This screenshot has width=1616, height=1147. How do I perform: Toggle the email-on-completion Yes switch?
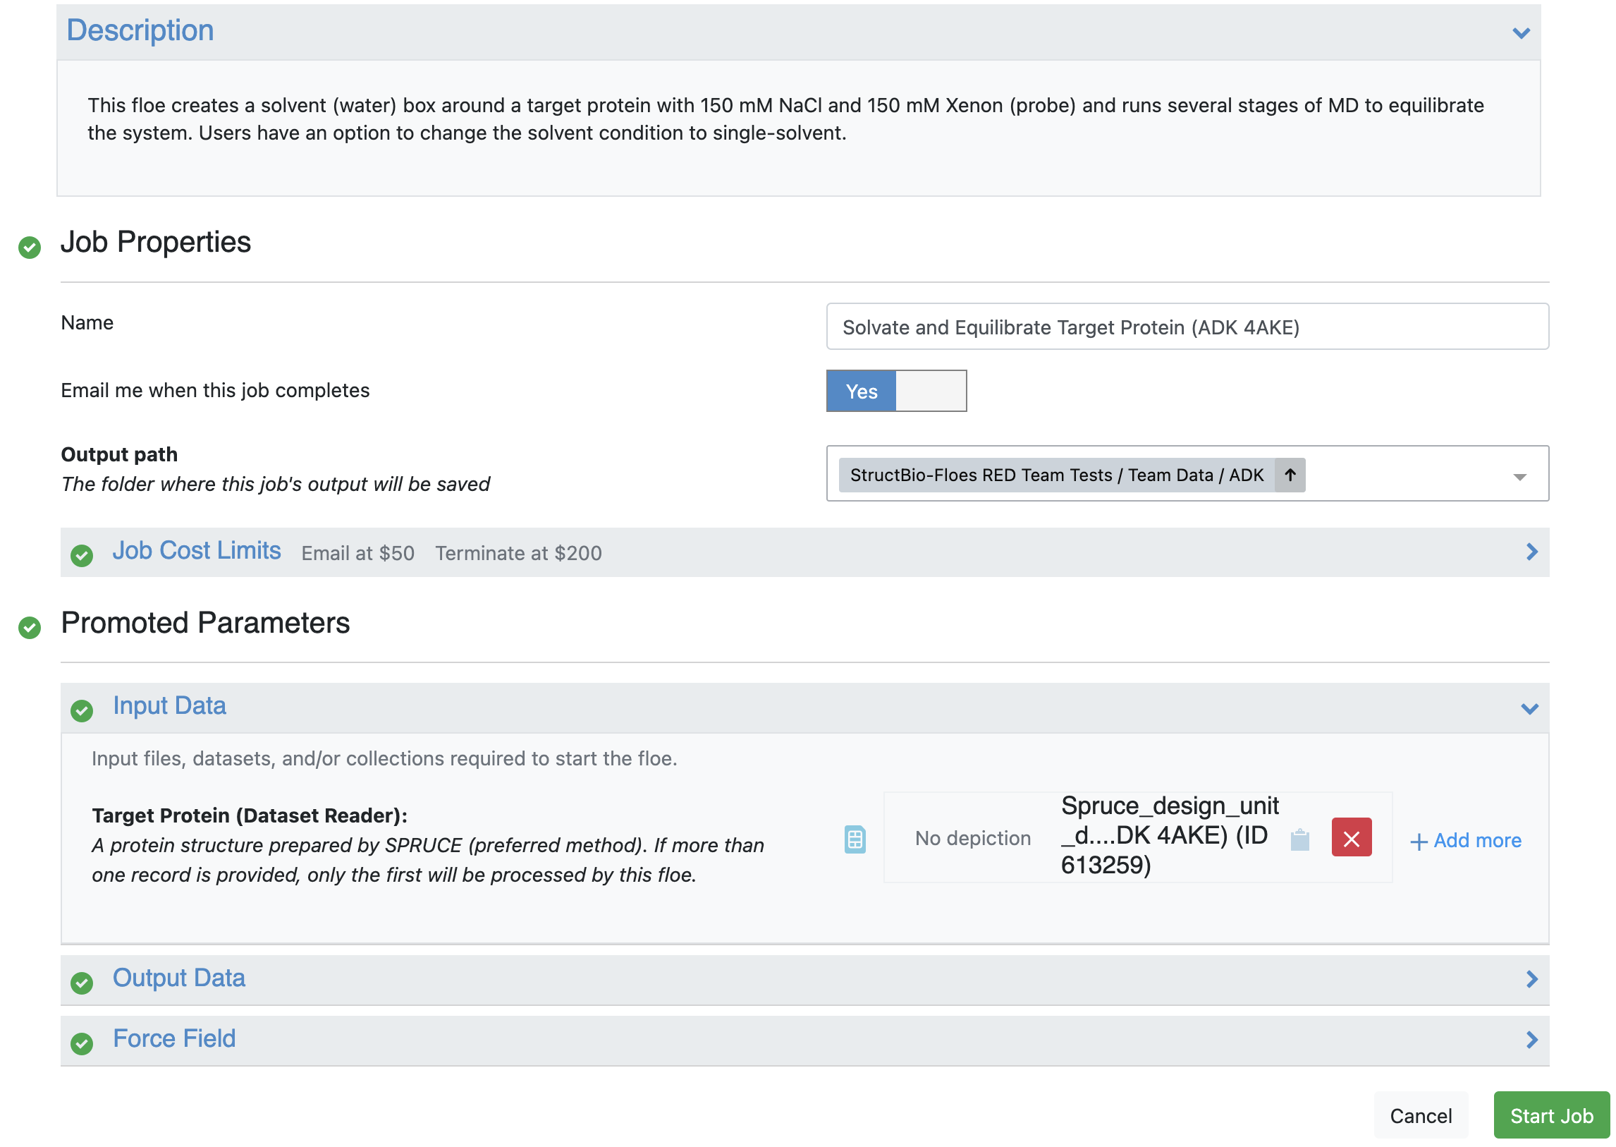(x=895, y=391)
